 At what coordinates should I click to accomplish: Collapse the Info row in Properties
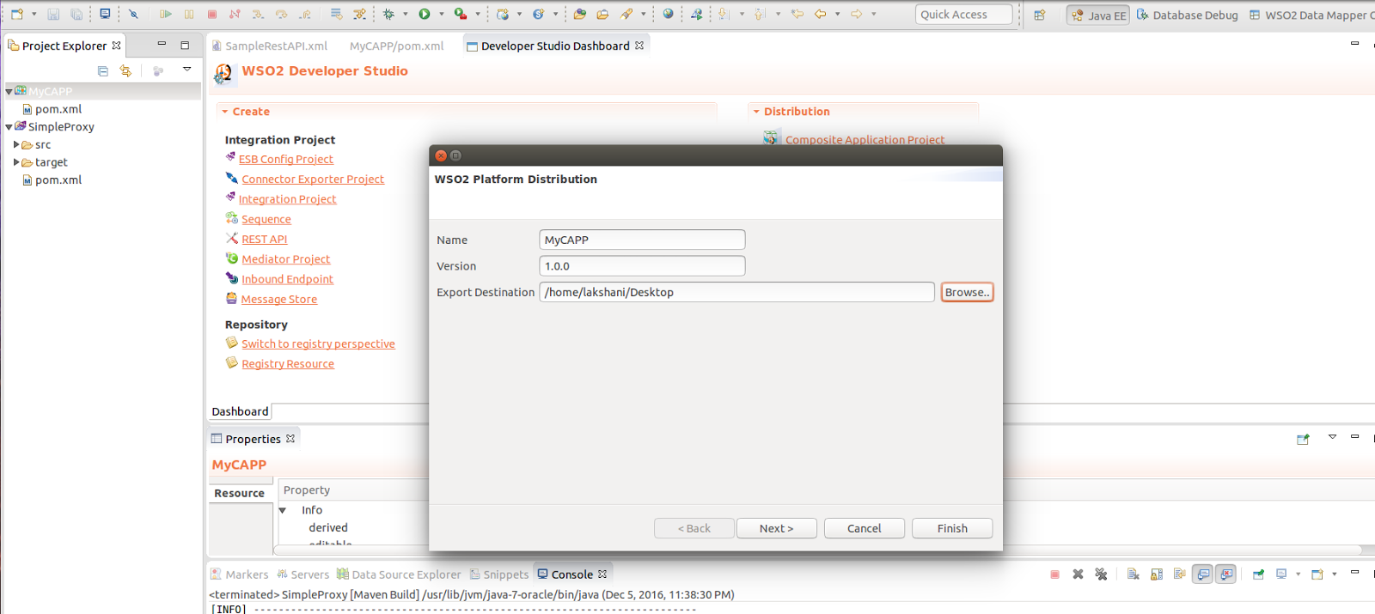[x=282, y=510]
